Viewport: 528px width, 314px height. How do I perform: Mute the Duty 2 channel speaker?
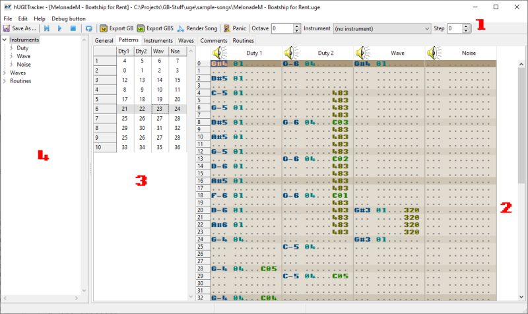(291, 53)
